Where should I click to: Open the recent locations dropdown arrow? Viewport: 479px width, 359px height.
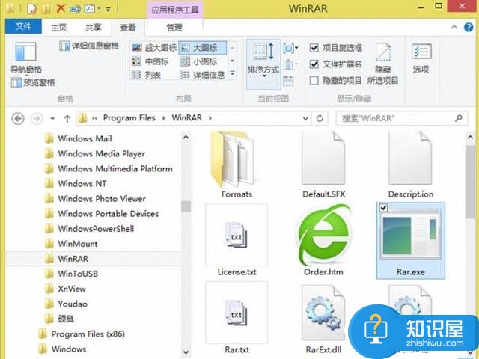point(52,118)
